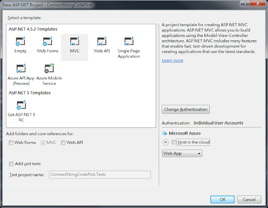Viewport: 268px width, 208px height.
Task: Collapse the Azure hosting options chevron
Action: pos(165,142)
